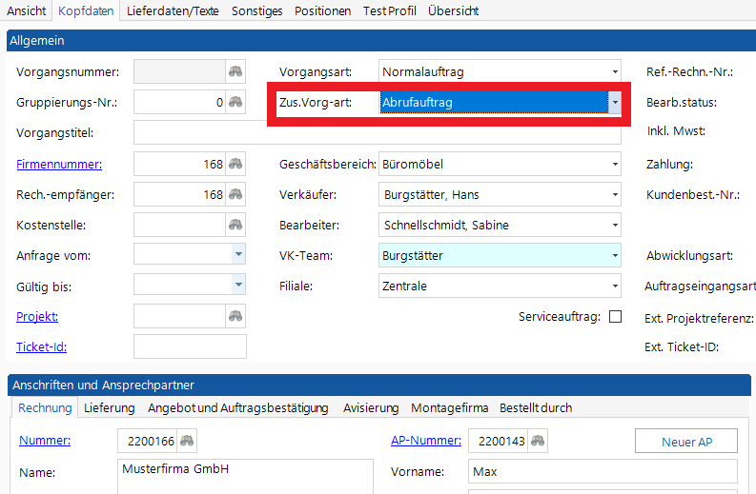Search Kostenstelle using binoculars icon

coord(235,225)
